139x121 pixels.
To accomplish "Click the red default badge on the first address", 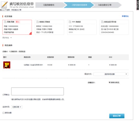I will (18, 22).
